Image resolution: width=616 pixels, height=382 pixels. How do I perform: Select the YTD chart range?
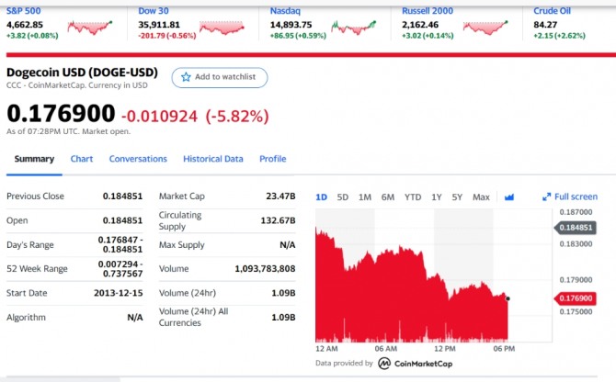tap(413, 197)
